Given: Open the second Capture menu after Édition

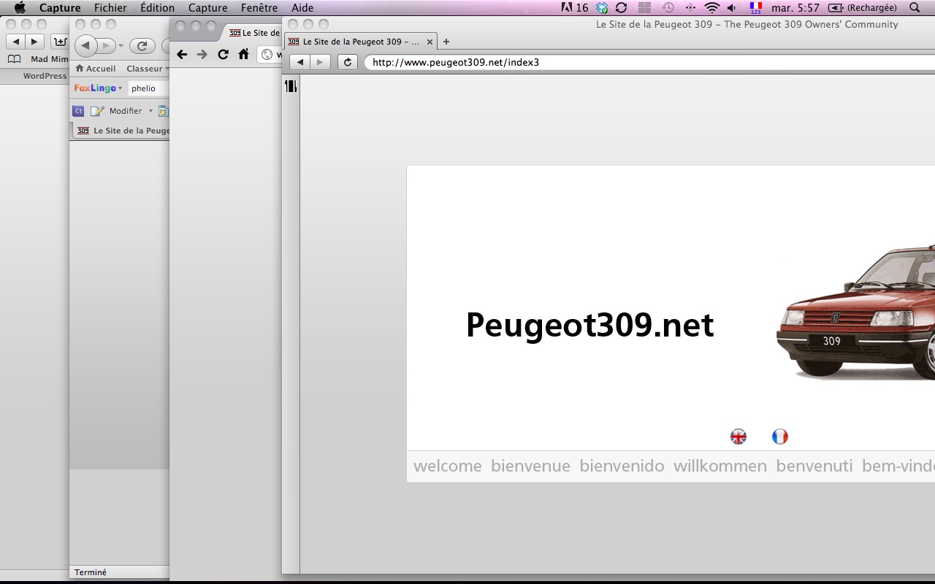Looking at the screenshot, I should 207,8.
